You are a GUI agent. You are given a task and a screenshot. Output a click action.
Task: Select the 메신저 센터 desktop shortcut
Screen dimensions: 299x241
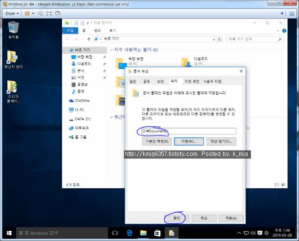(13, 60)
